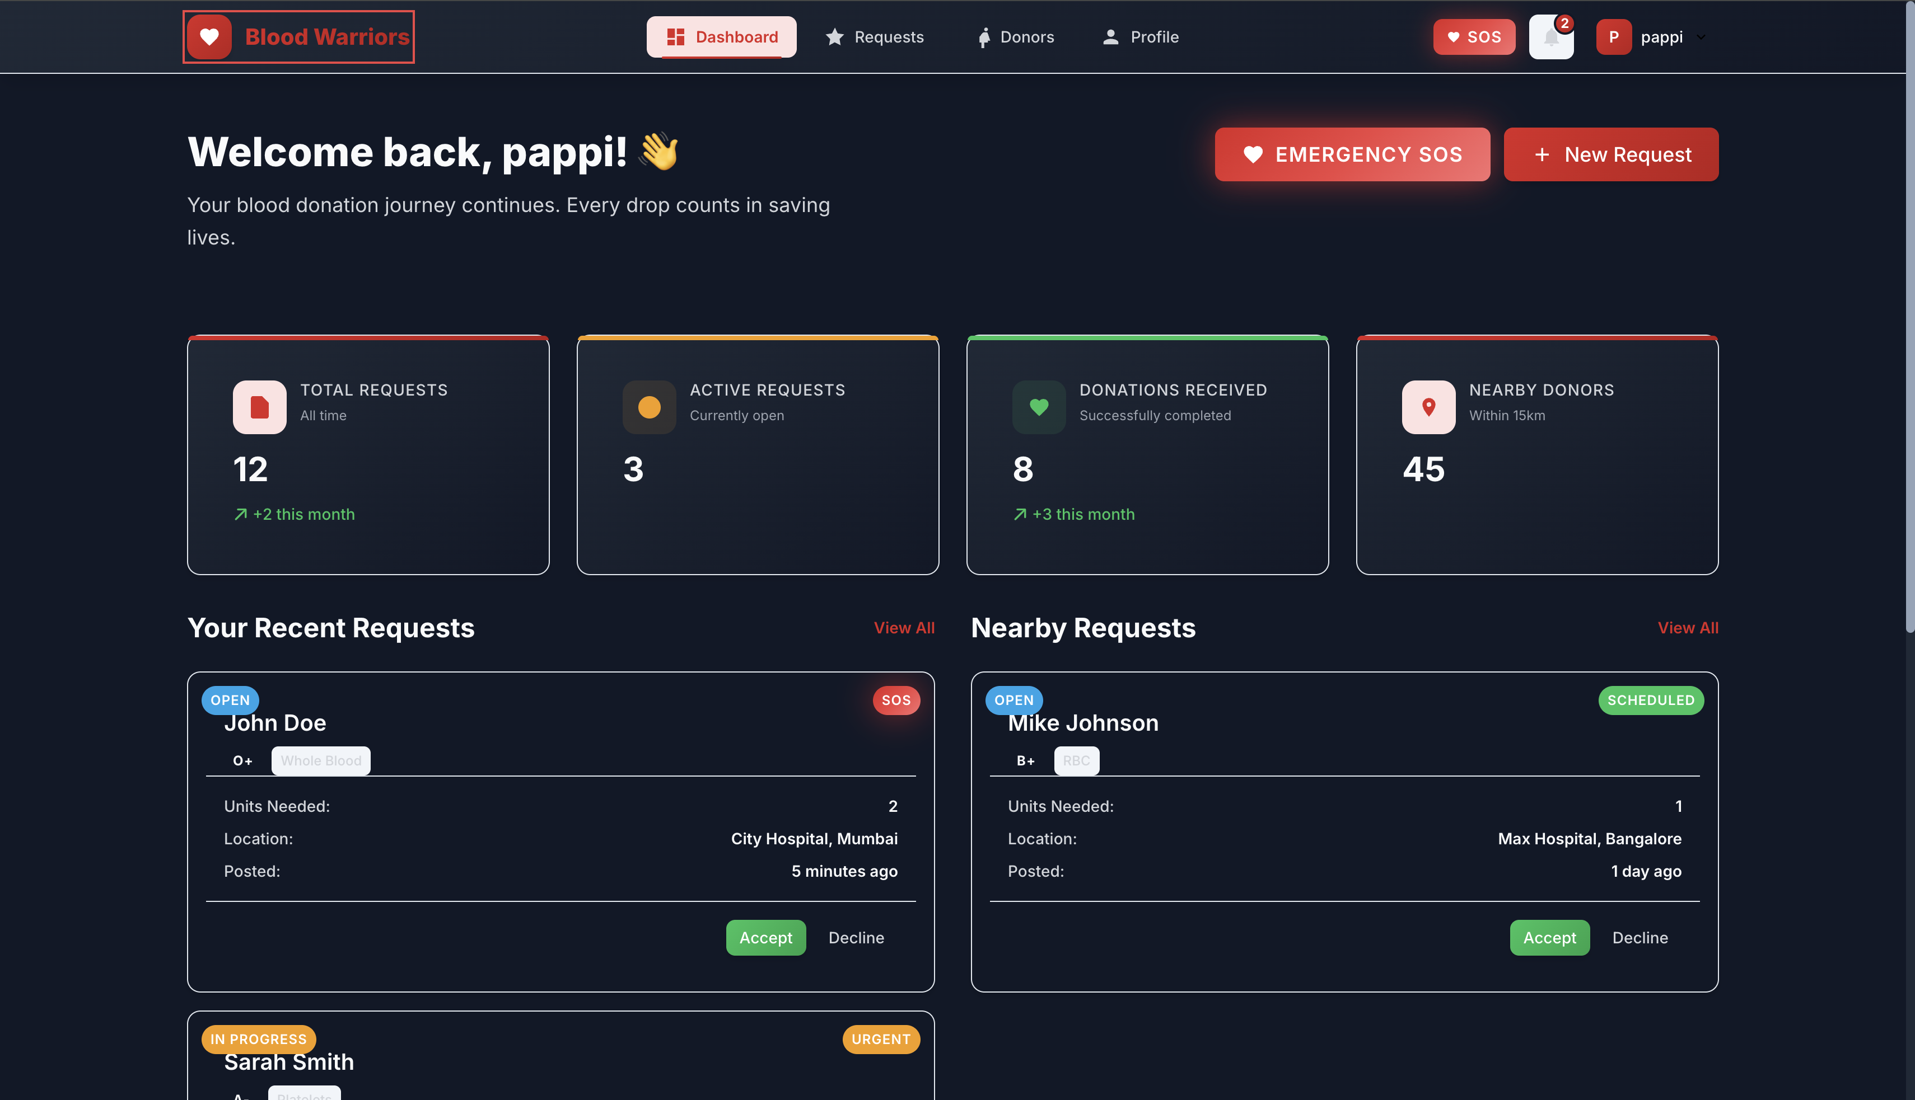View All nearby requests link

(x=1688, y=628)
